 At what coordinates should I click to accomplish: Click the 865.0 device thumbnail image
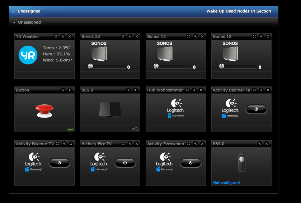tap(110, 109)
